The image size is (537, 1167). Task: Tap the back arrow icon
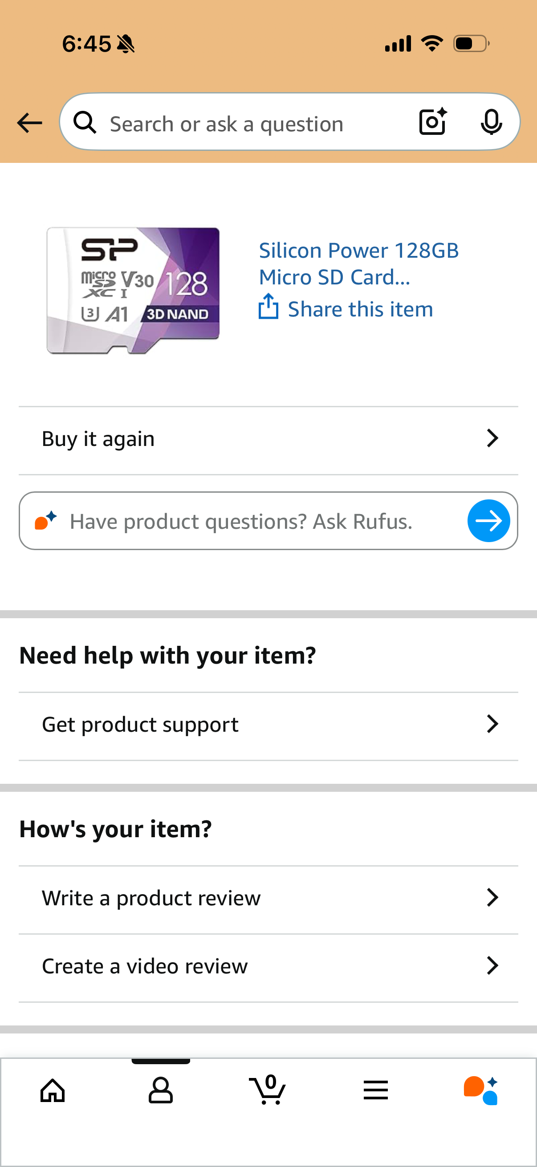pyautogui.click(x=29, y=123)
